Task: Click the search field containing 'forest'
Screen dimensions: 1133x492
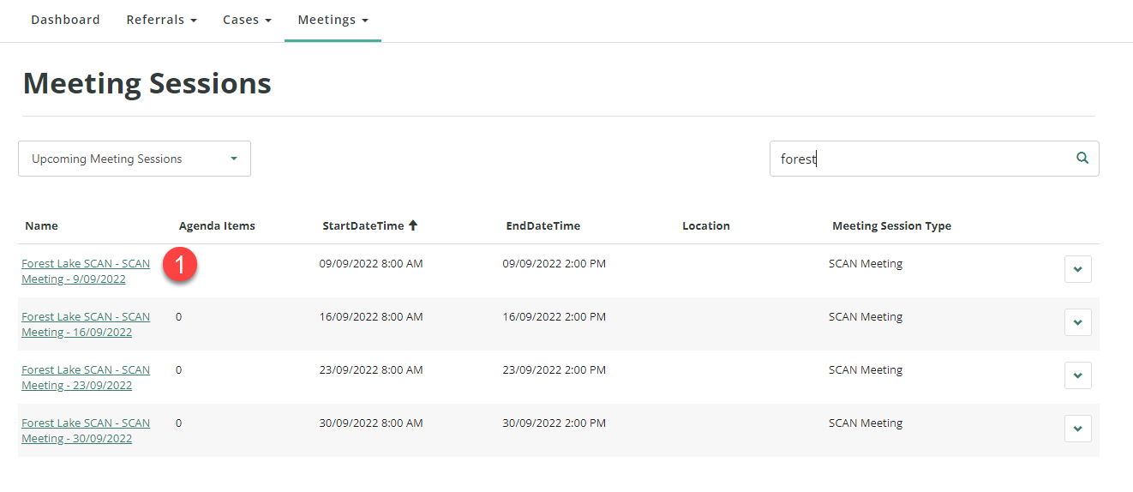Action: (917, 159)
